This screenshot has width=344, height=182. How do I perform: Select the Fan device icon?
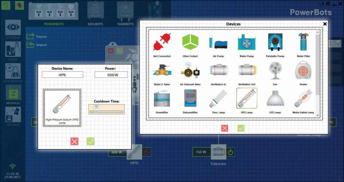click(x=275, y=70)
